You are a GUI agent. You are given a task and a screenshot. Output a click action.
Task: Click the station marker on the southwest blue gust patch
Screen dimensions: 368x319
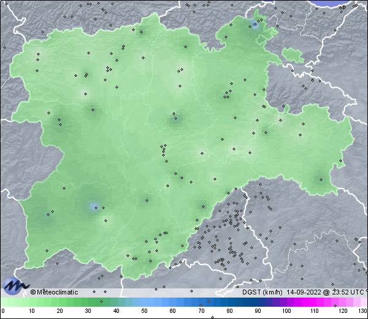(x=96, y=208)
